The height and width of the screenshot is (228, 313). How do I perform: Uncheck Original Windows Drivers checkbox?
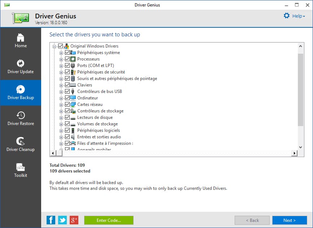point(61,46)
